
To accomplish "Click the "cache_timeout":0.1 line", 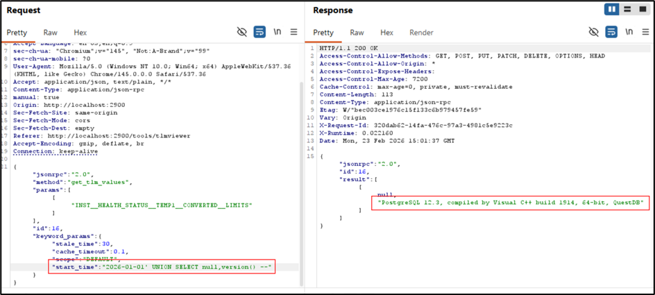I will (x=90, y=251).
